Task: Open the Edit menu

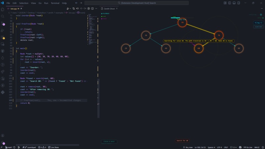Action: tap(14, 3)
